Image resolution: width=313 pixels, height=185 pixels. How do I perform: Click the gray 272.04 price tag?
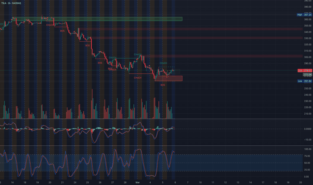tap(308, 75)
